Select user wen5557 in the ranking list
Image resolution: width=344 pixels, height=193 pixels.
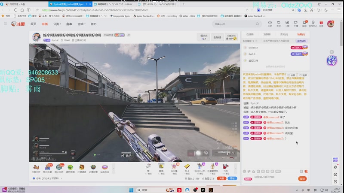click(x=253, y=48)
